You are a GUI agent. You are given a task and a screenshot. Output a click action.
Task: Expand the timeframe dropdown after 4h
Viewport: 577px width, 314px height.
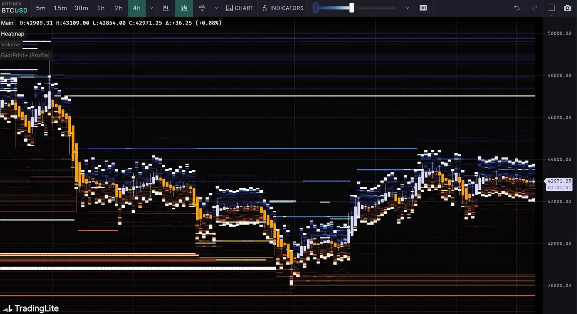151,8
